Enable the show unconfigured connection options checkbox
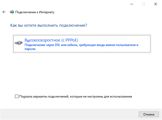The width and height of the screenshot is (162, 120). [x=17, y=96]
